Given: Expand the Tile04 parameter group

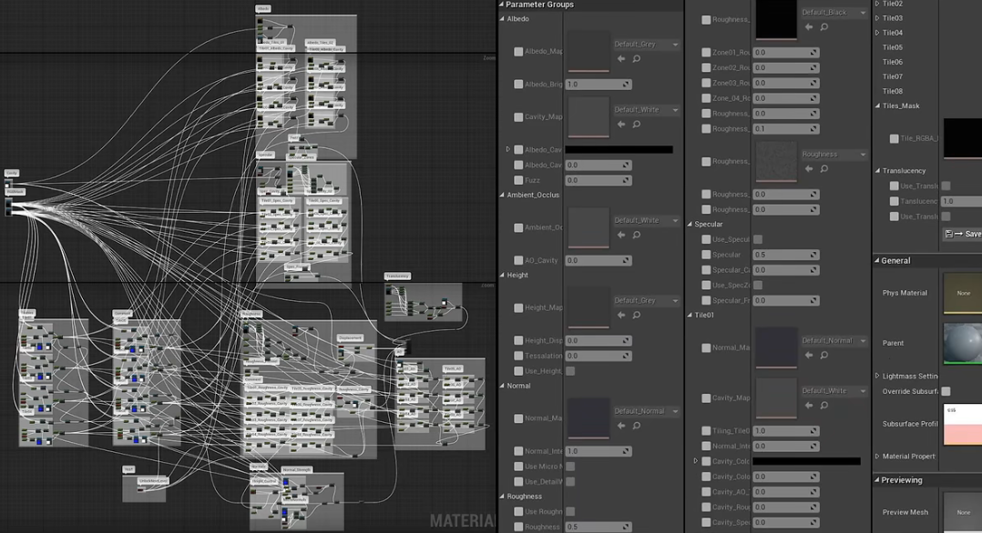Looking at the screenshot, I should (x=877, y=33).
